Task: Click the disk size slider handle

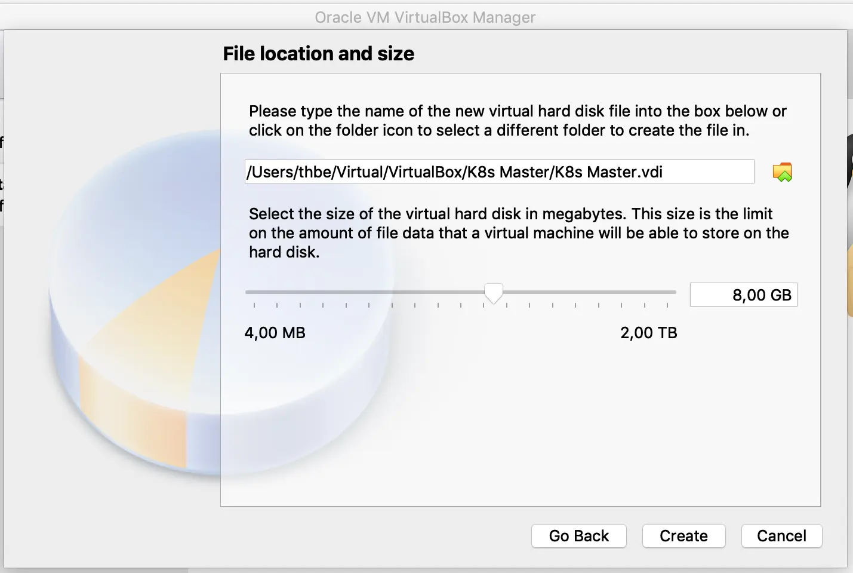Action: click(493, 293)
